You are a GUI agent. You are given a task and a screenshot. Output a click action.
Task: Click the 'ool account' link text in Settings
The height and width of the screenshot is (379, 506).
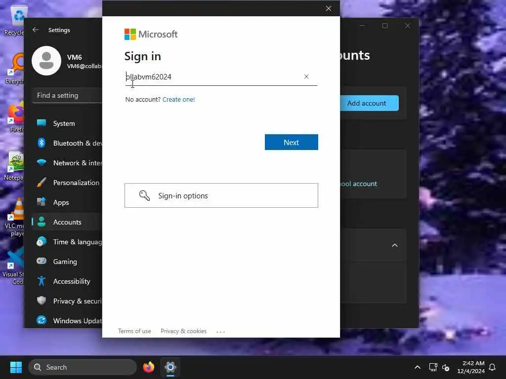coord(359,184)
